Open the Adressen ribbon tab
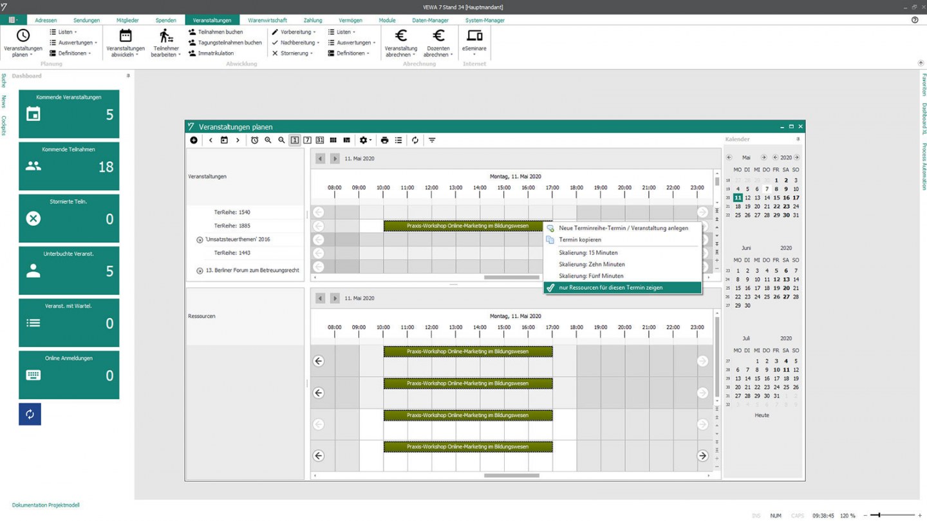 point(46,20)
